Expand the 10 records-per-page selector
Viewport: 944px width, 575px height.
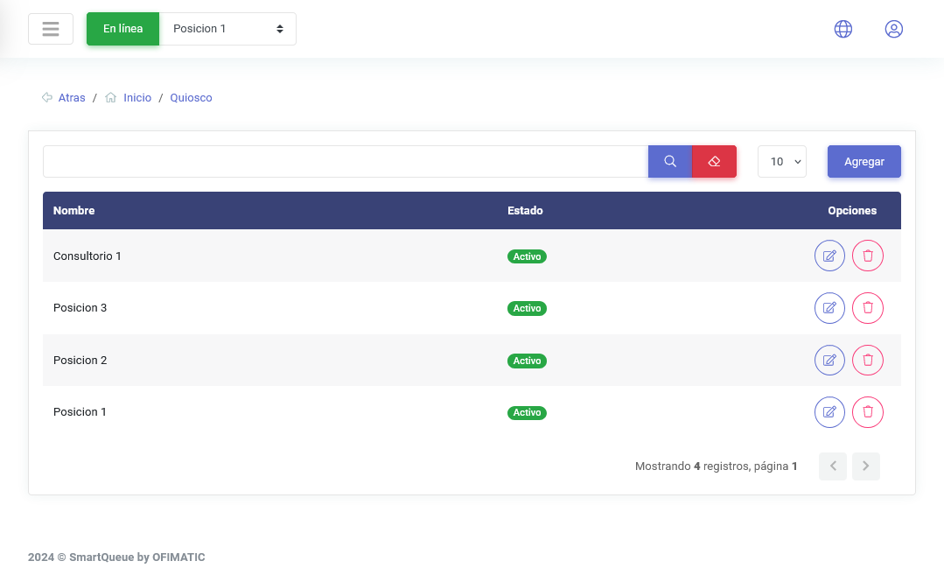[781, 162]
